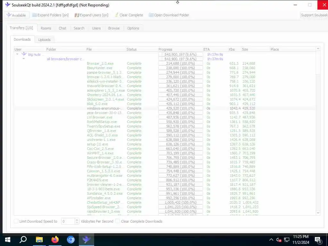
Task: Click Expand Folders [on] button
Action: pyautogui.click(x=50, y=15)
